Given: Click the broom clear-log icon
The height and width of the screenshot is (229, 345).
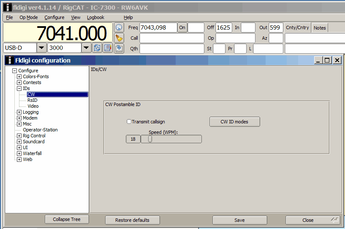Looking at the screenshot, I should pyautogui.click(x=119, y=38).
